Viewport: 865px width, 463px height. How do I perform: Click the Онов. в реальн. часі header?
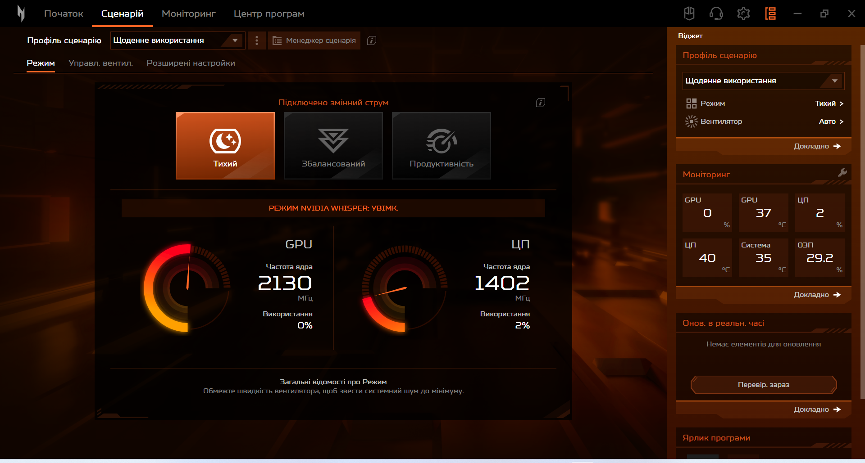(724, 323)
